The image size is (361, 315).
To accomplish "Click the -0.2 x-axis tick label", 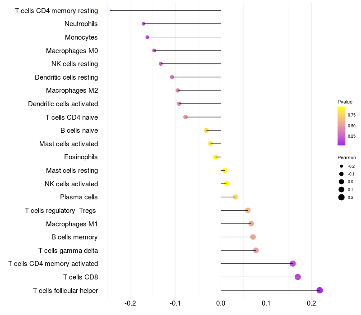I will click(130, 303).
